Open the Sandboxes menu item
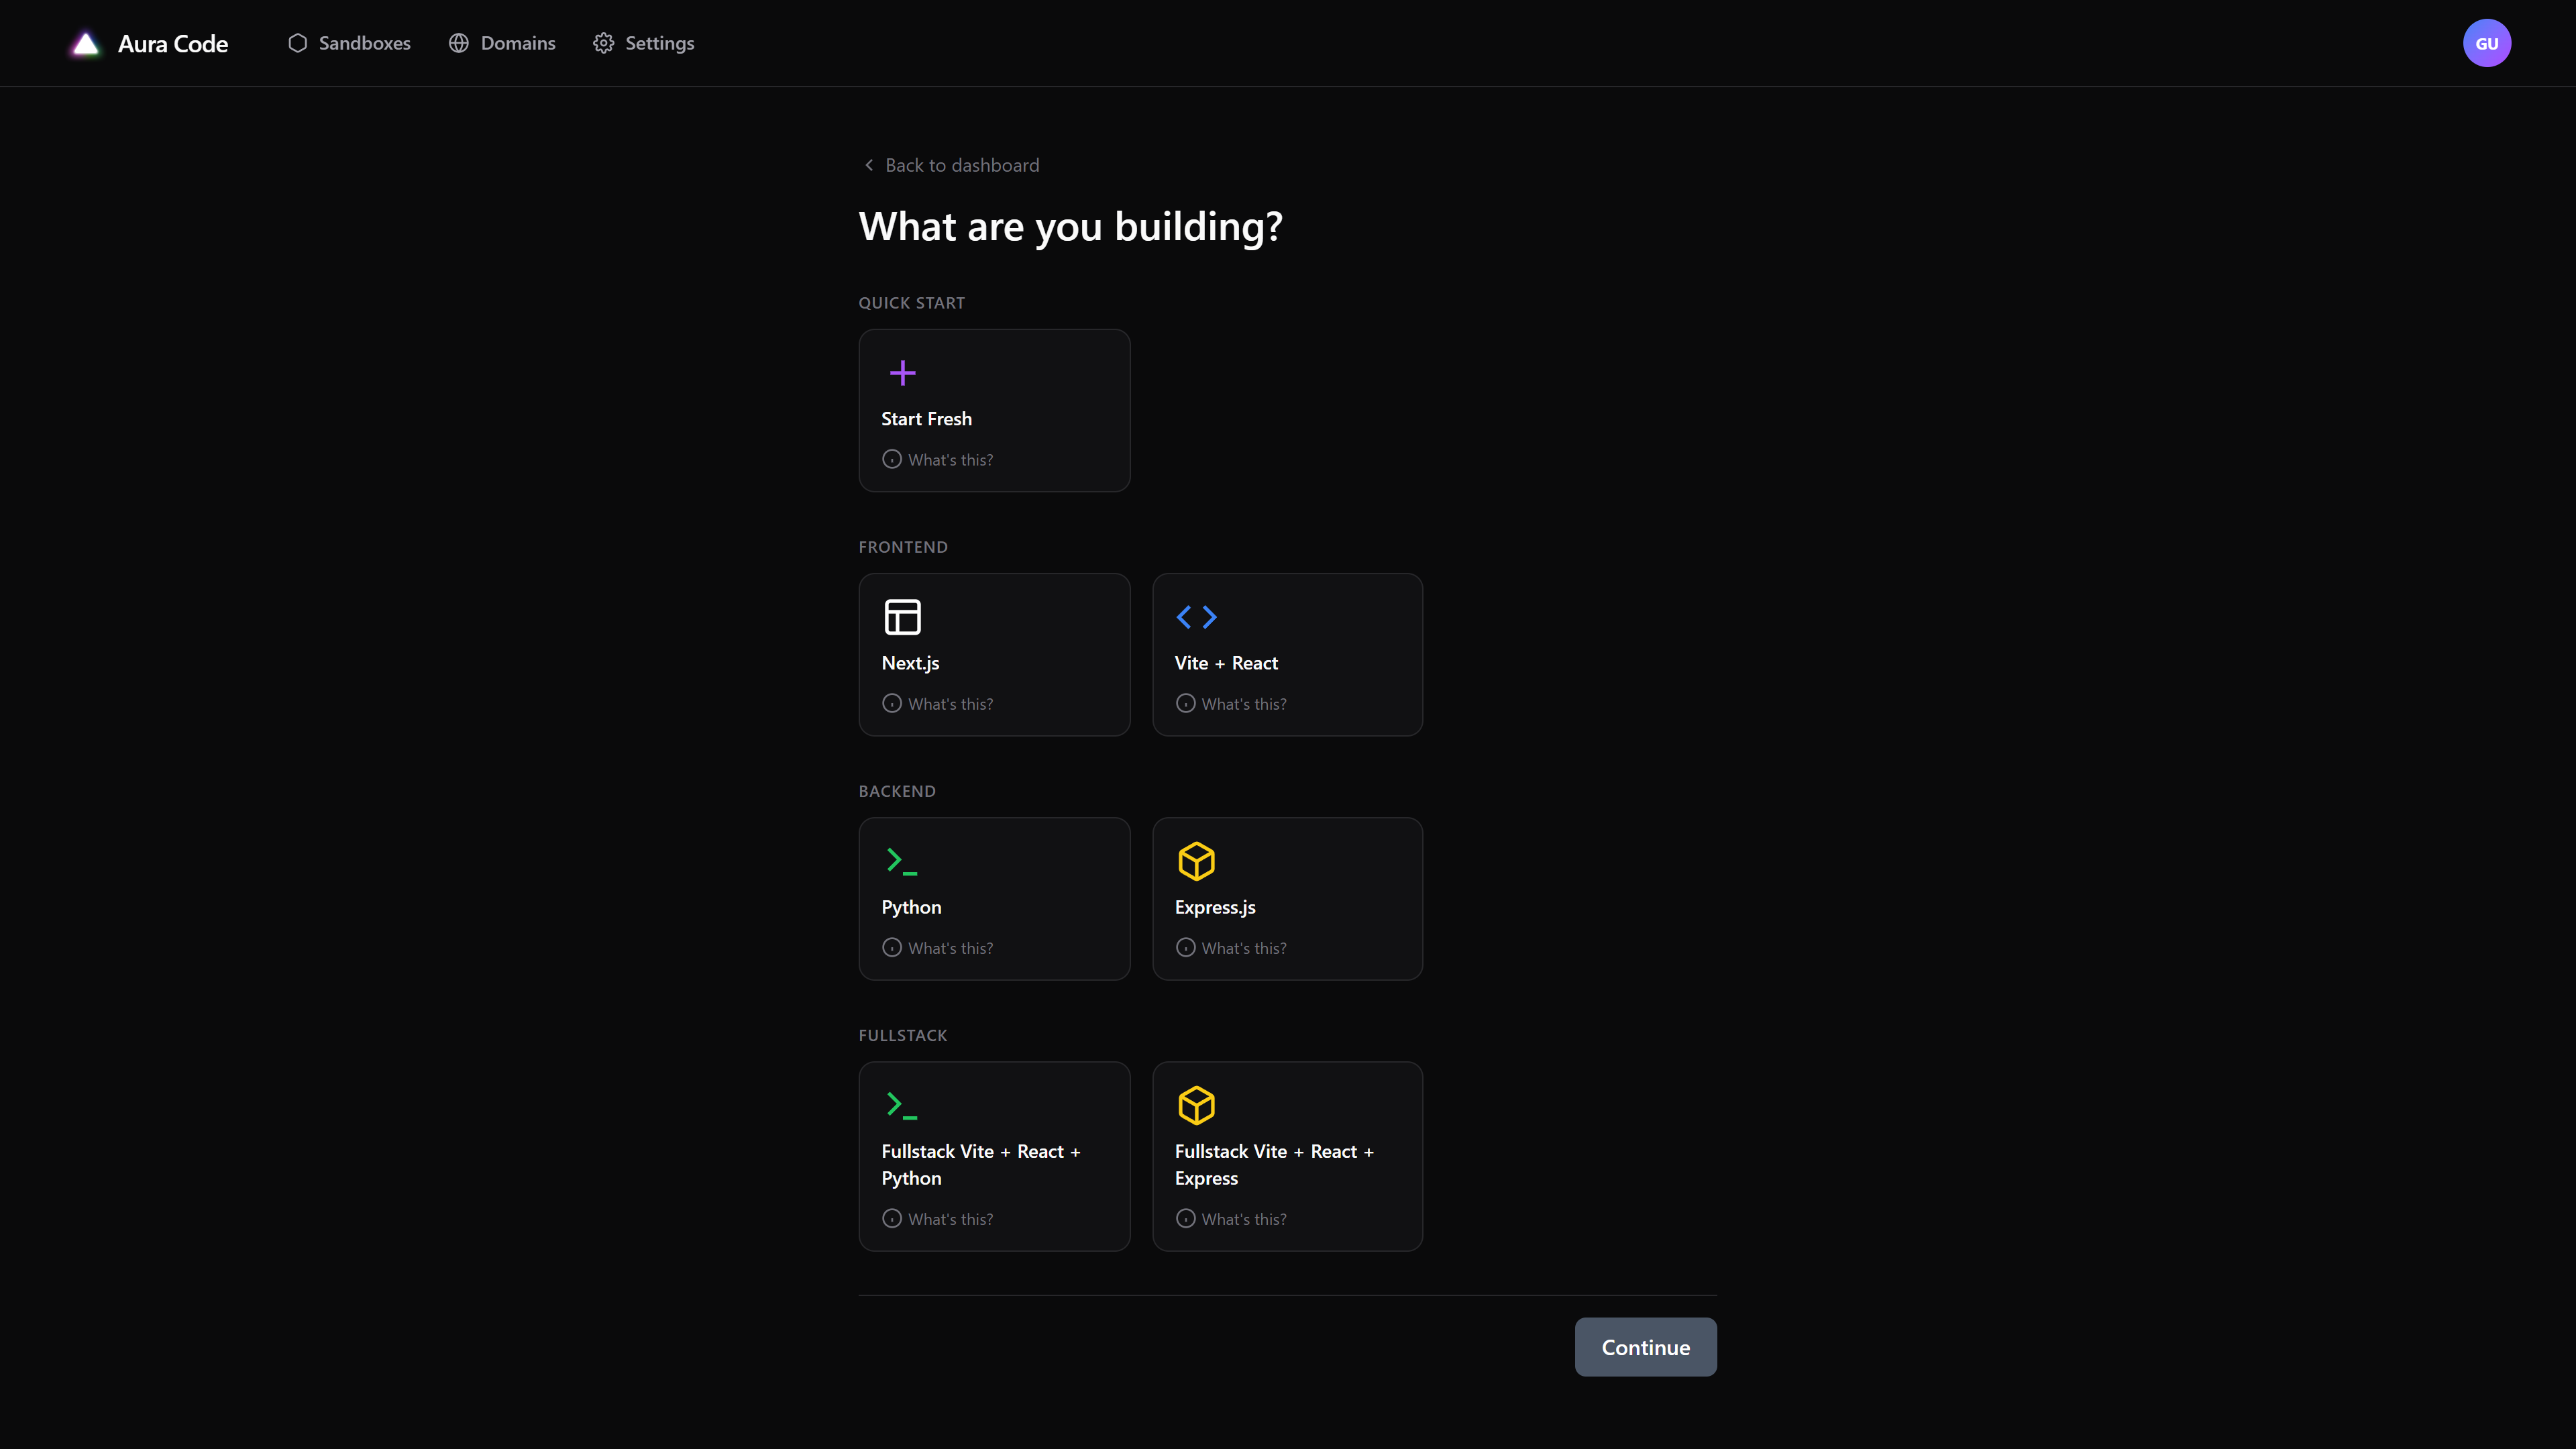Image resolution: width=2576 pixels, height=1449 pixels. coord(348,42)
